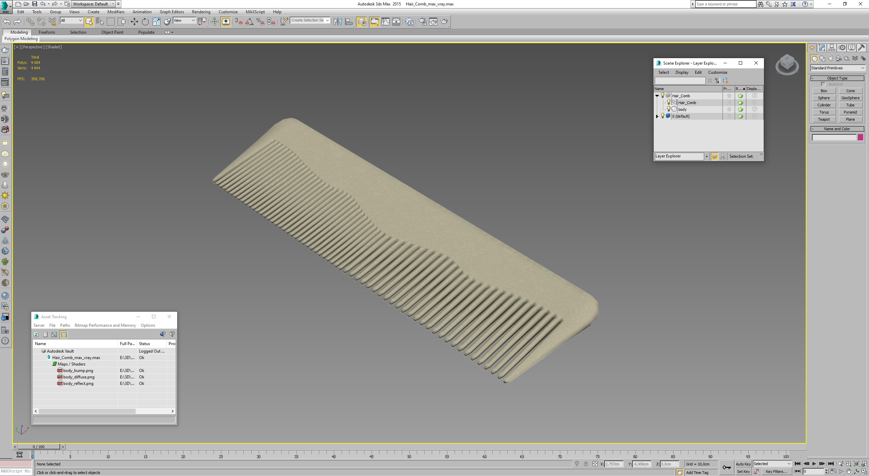Select the Move tool in toolbar
Viewport: 869px width, 476px height.
[x=134, y=22]
